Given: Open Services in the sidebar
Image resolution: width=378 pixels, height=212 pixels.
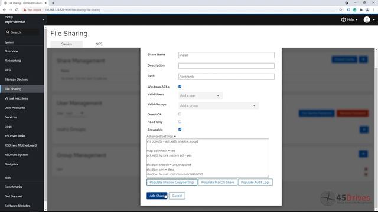Looking at the screenshot, I should pos(11,117).
